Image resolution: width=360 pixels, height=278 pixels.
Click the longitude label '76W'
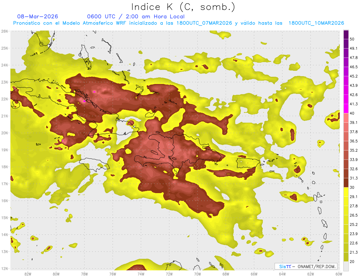coord(112,274)
